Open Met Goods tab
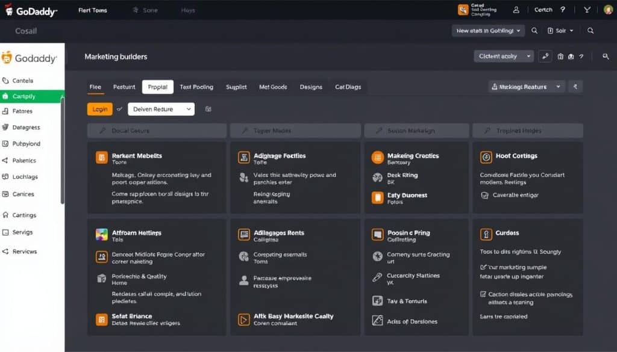This screenshot has height=352, width=617. point(273,87)
